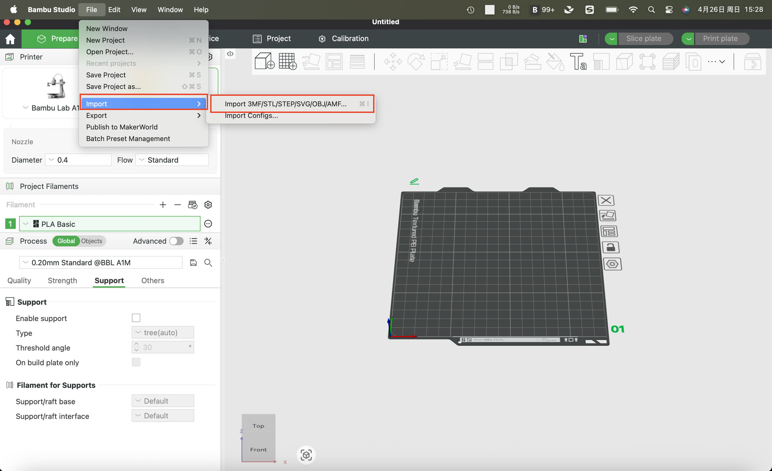The width and height of the screenshot is (772, 471).
Task: Select the Lay on face tool
Action: tap(462, 61)
